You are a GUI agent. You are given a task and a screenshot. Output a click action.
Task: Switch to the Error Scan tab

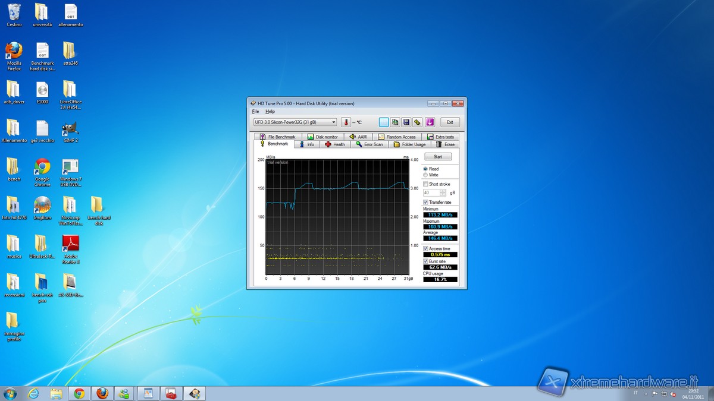(369, 144)
